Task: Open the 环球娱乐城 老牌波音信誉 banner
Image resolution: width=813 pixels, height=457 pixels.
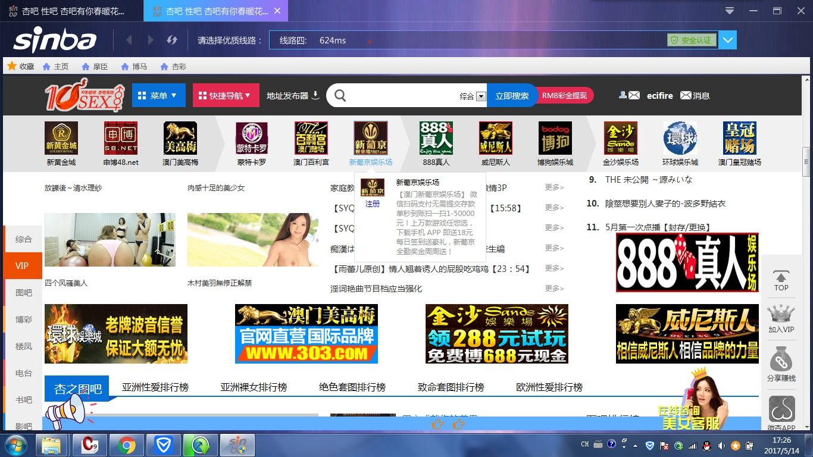Action: pos(116,334)
